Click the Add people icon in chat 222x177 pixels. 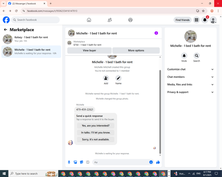pos(106,78)
